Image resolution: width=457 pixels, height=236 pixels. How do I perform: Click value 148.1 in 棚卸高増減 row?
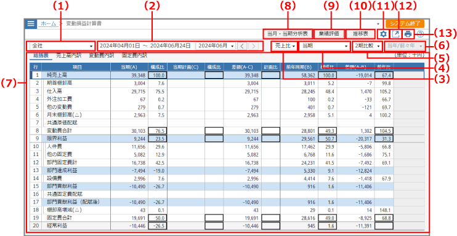point(386,210)
